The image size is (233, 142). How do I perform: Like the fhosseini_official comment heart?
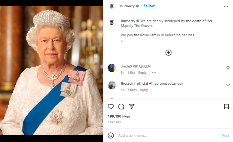[228, 85]
